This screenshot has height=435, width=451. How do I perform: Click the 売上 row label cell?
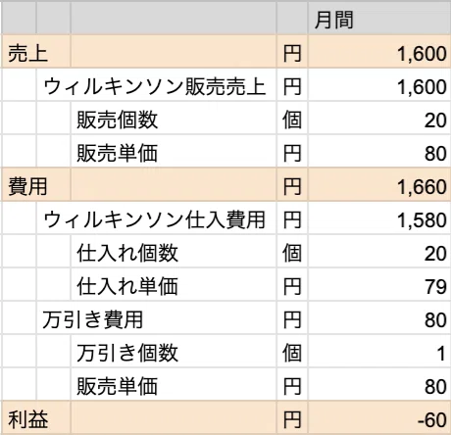click(x=35, y=53)
